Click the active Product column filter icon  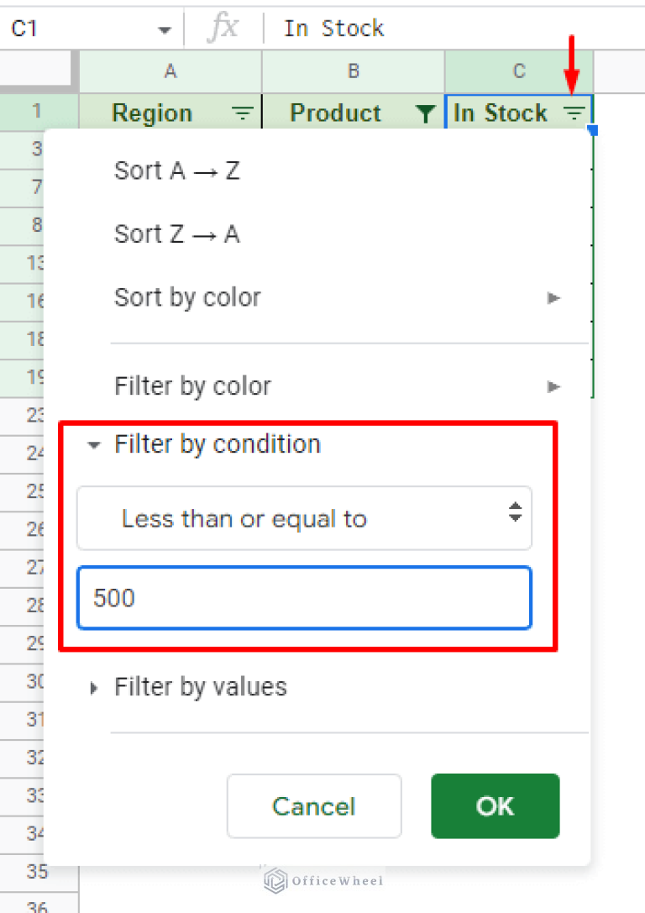pyautogui.click(x=427, y=113)
